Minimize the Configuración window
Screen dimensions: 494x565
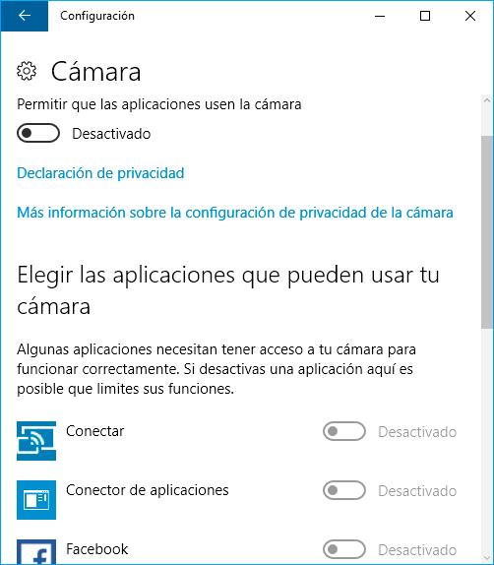click(x=380, y=16)
